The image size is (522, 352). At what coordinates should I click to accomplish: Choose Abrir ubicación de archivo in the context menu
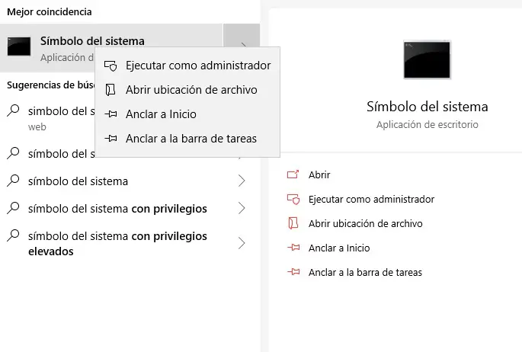coord(191,90)
